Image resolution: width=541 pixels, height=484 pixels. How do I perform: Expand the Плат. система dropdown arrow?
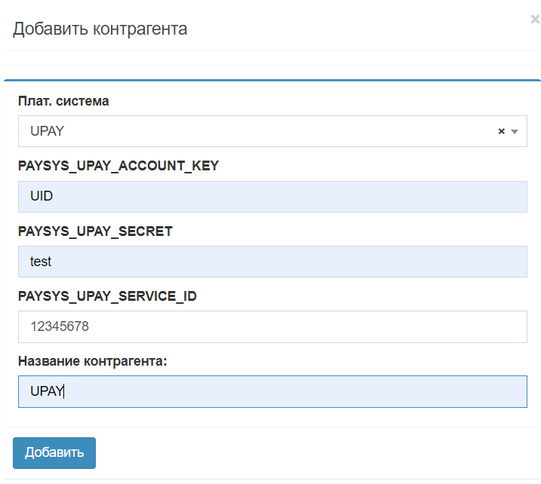[515, 131]
